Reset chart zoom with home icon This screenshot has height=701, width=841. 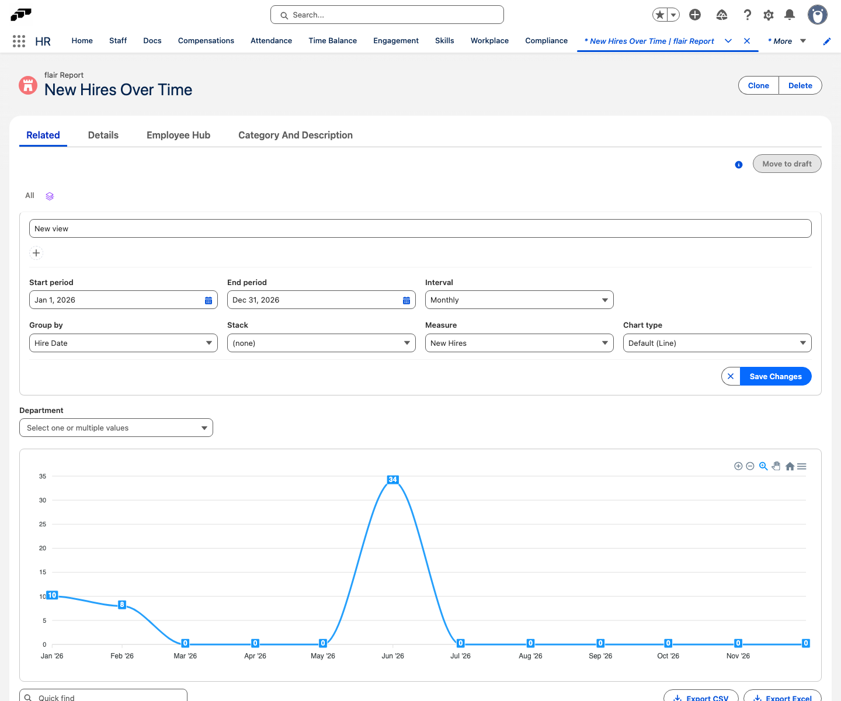(x=790, y=466)
